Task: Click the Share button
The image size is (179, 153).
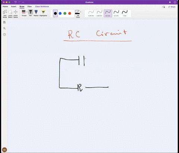Action: click(x=172, y=7)
